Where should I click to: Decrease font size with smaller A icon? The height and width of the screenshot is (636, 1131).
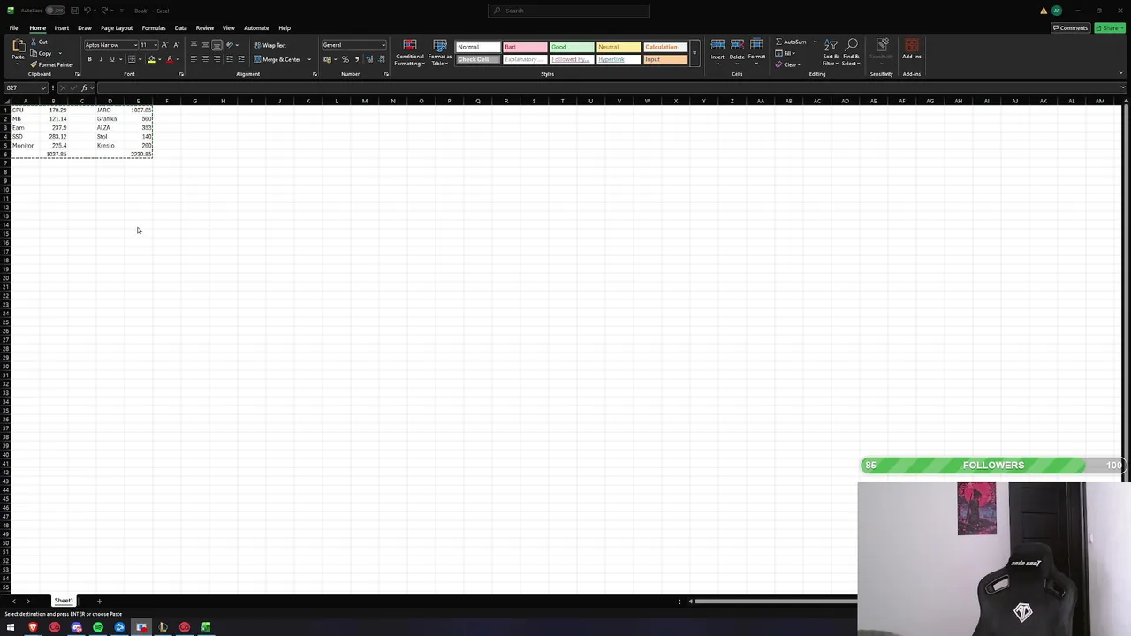(175, 45)
